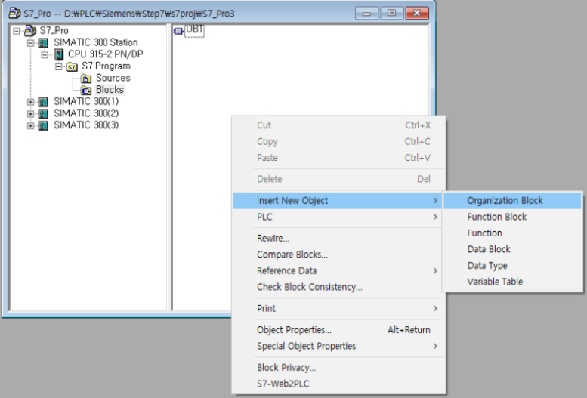Select Data Block in submenu
The height and width of the screenshot is (398, 587).
(512, 249)
